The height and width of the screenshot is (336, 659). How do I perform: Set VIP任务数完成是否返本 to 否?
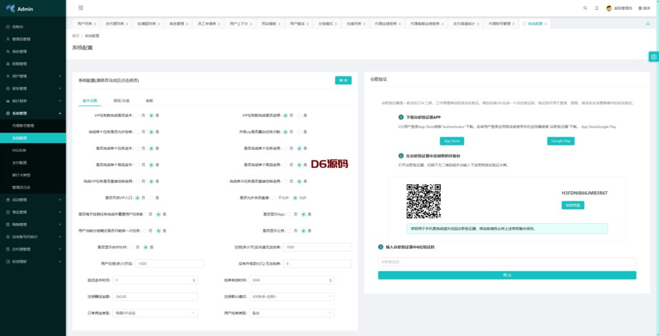click(138, 115)
